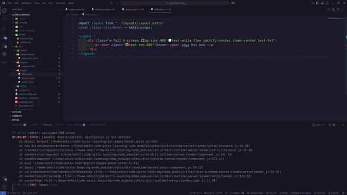
Task: Expand the OUTLINE section
Action: pyautogui.click(x=17, y=112)
